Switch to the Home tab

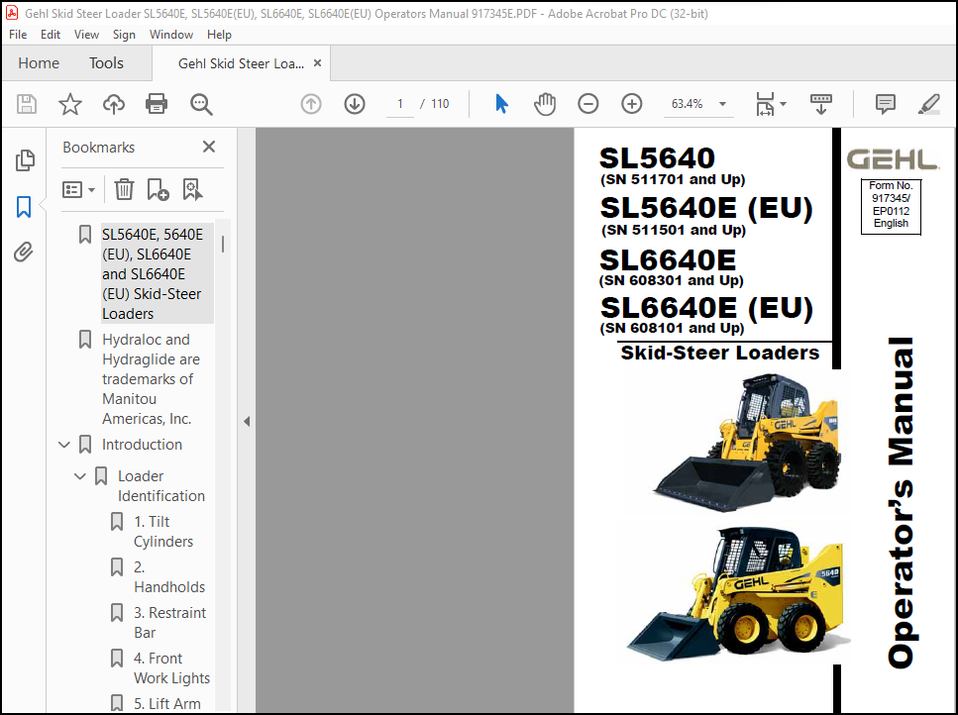39,63
